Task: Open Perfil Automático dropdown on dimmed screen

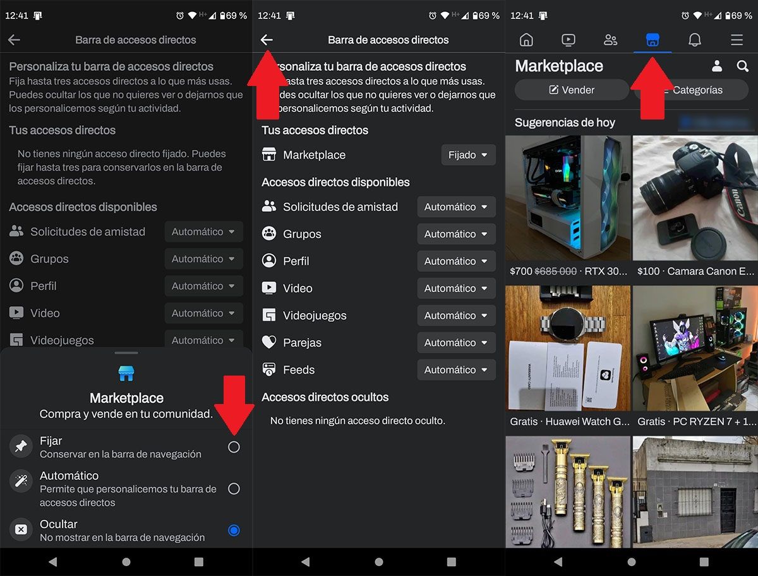Action: point(204,286)
